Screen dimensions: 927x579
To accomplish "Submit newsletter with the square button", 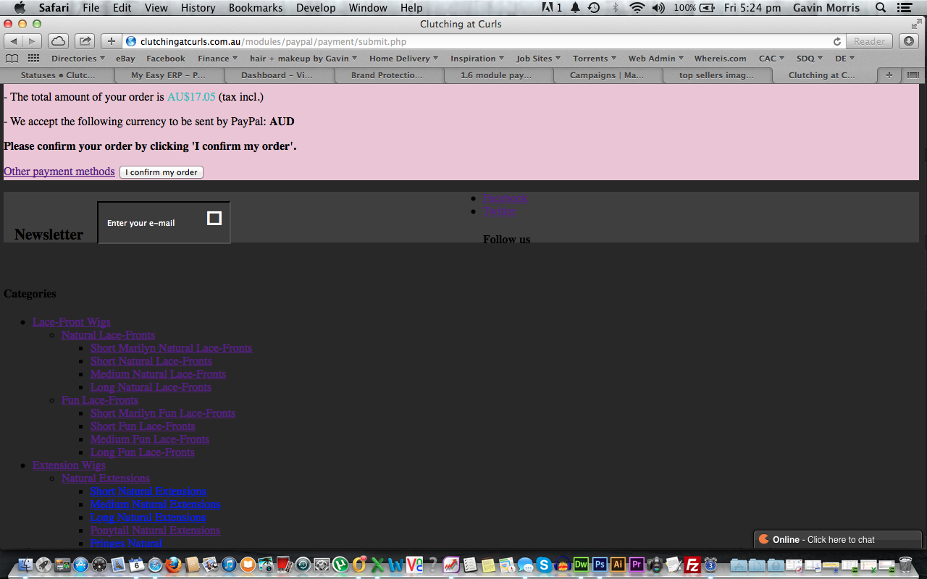I will 214,219.
